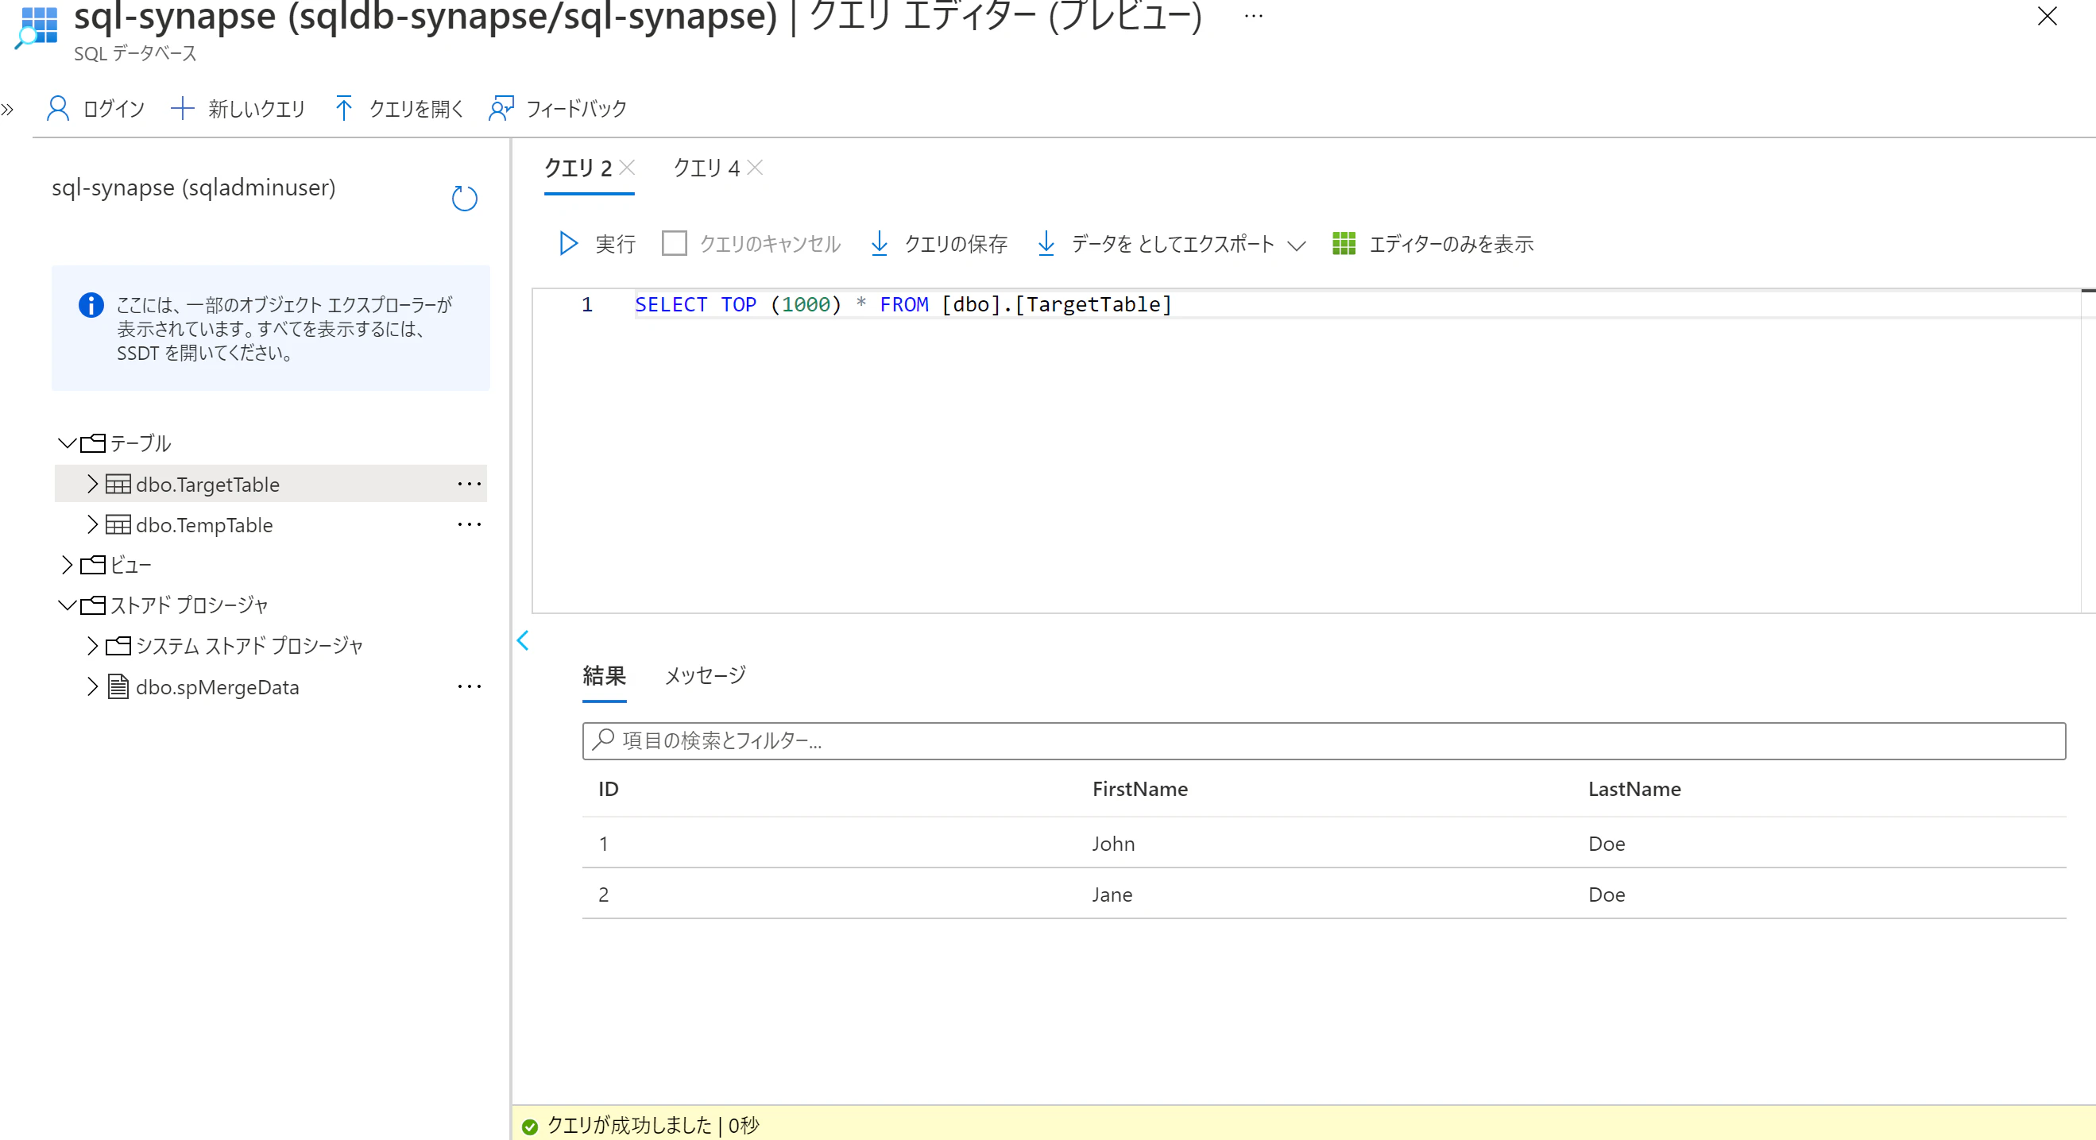
Task: Click the 新しいクエリ button label
Action: pyautogui.click(x=257, y=109)
